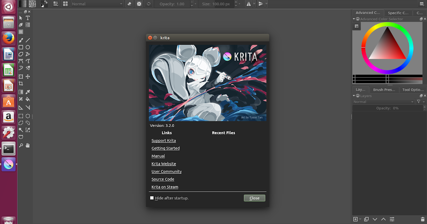Move layer up with the up arrow
The width and height of the screenshot is (427, 224).
pyautogui.click(x=384, y=219)
